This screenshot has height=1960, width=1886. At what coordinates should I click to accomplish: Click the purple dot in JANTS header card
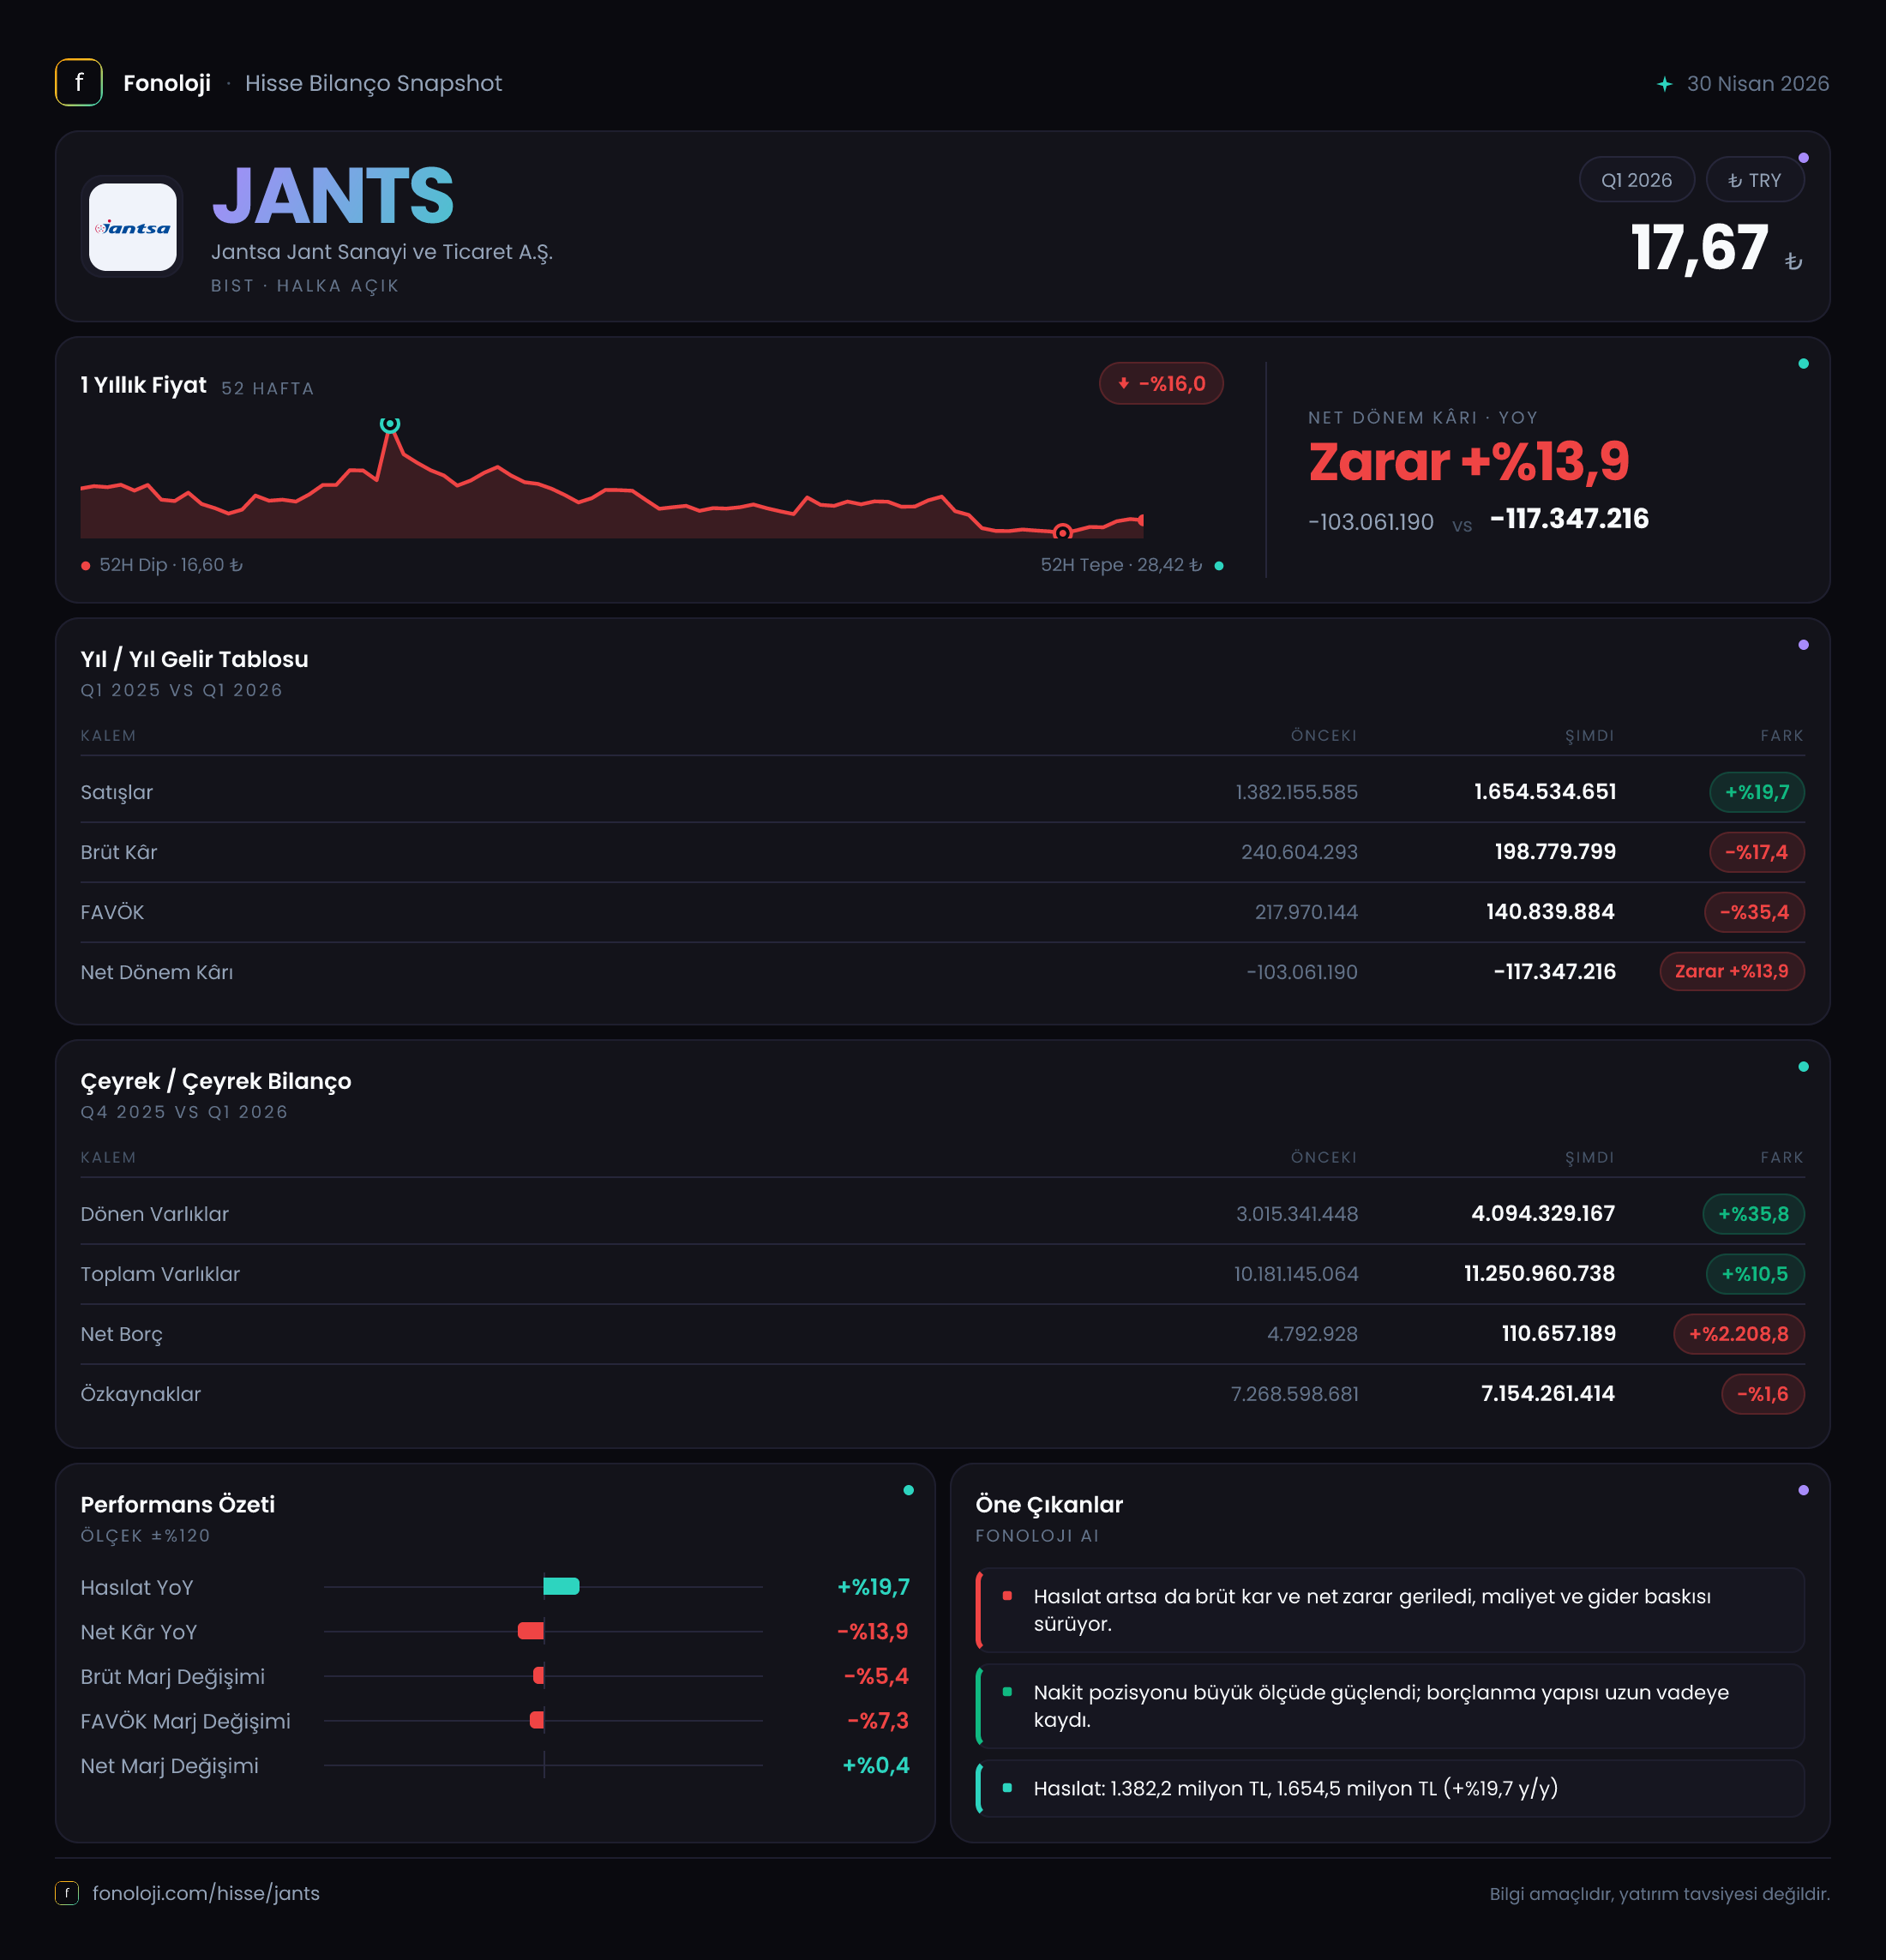tap(1803, 158)
